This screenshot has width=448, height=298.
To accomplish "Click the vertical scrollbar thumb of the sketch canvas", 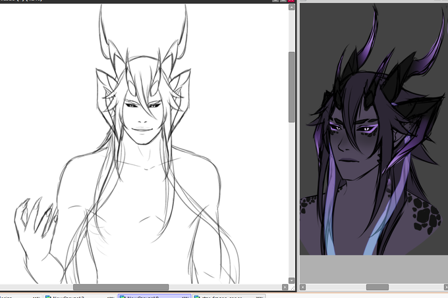I will point(291,87).
